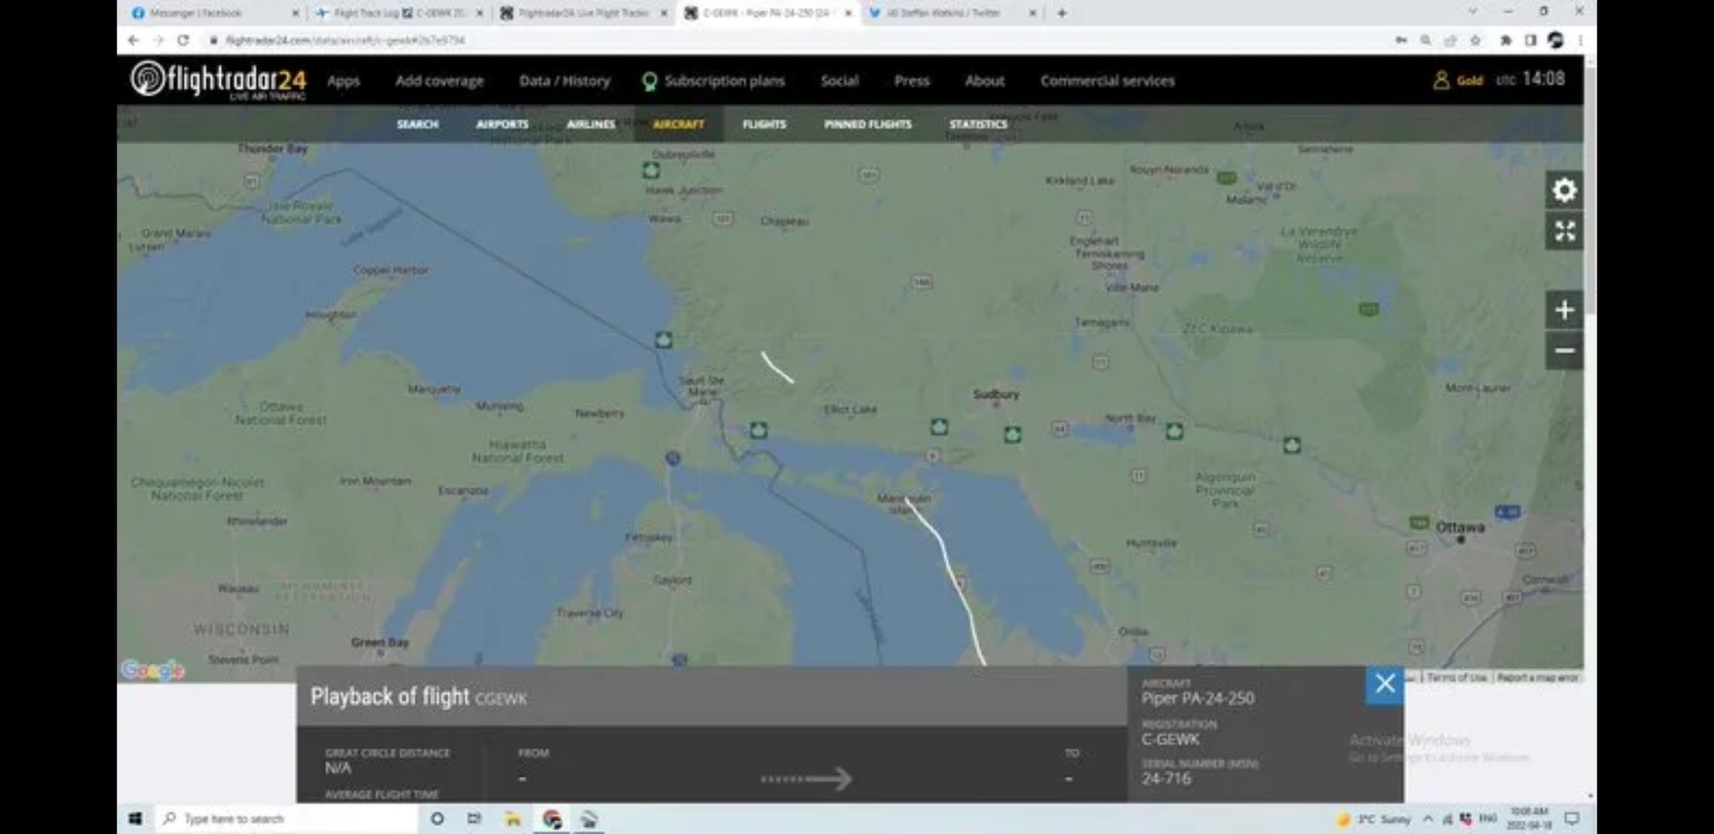The width and height of the screenshot is (1714, 834).
Task: Click the browser address bar
Action: 795,40
